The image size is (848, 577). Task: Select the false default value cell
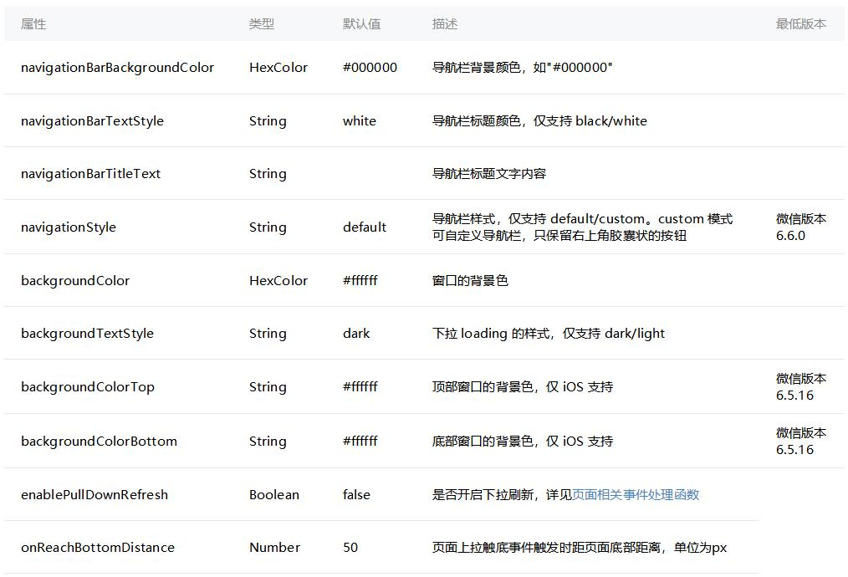coord(356,495)
